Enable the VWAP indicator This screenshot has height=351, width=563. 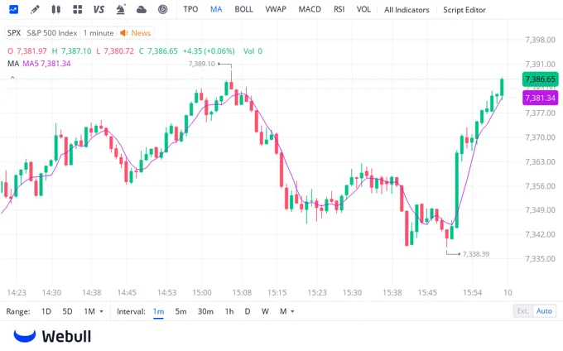click(276, 9)
